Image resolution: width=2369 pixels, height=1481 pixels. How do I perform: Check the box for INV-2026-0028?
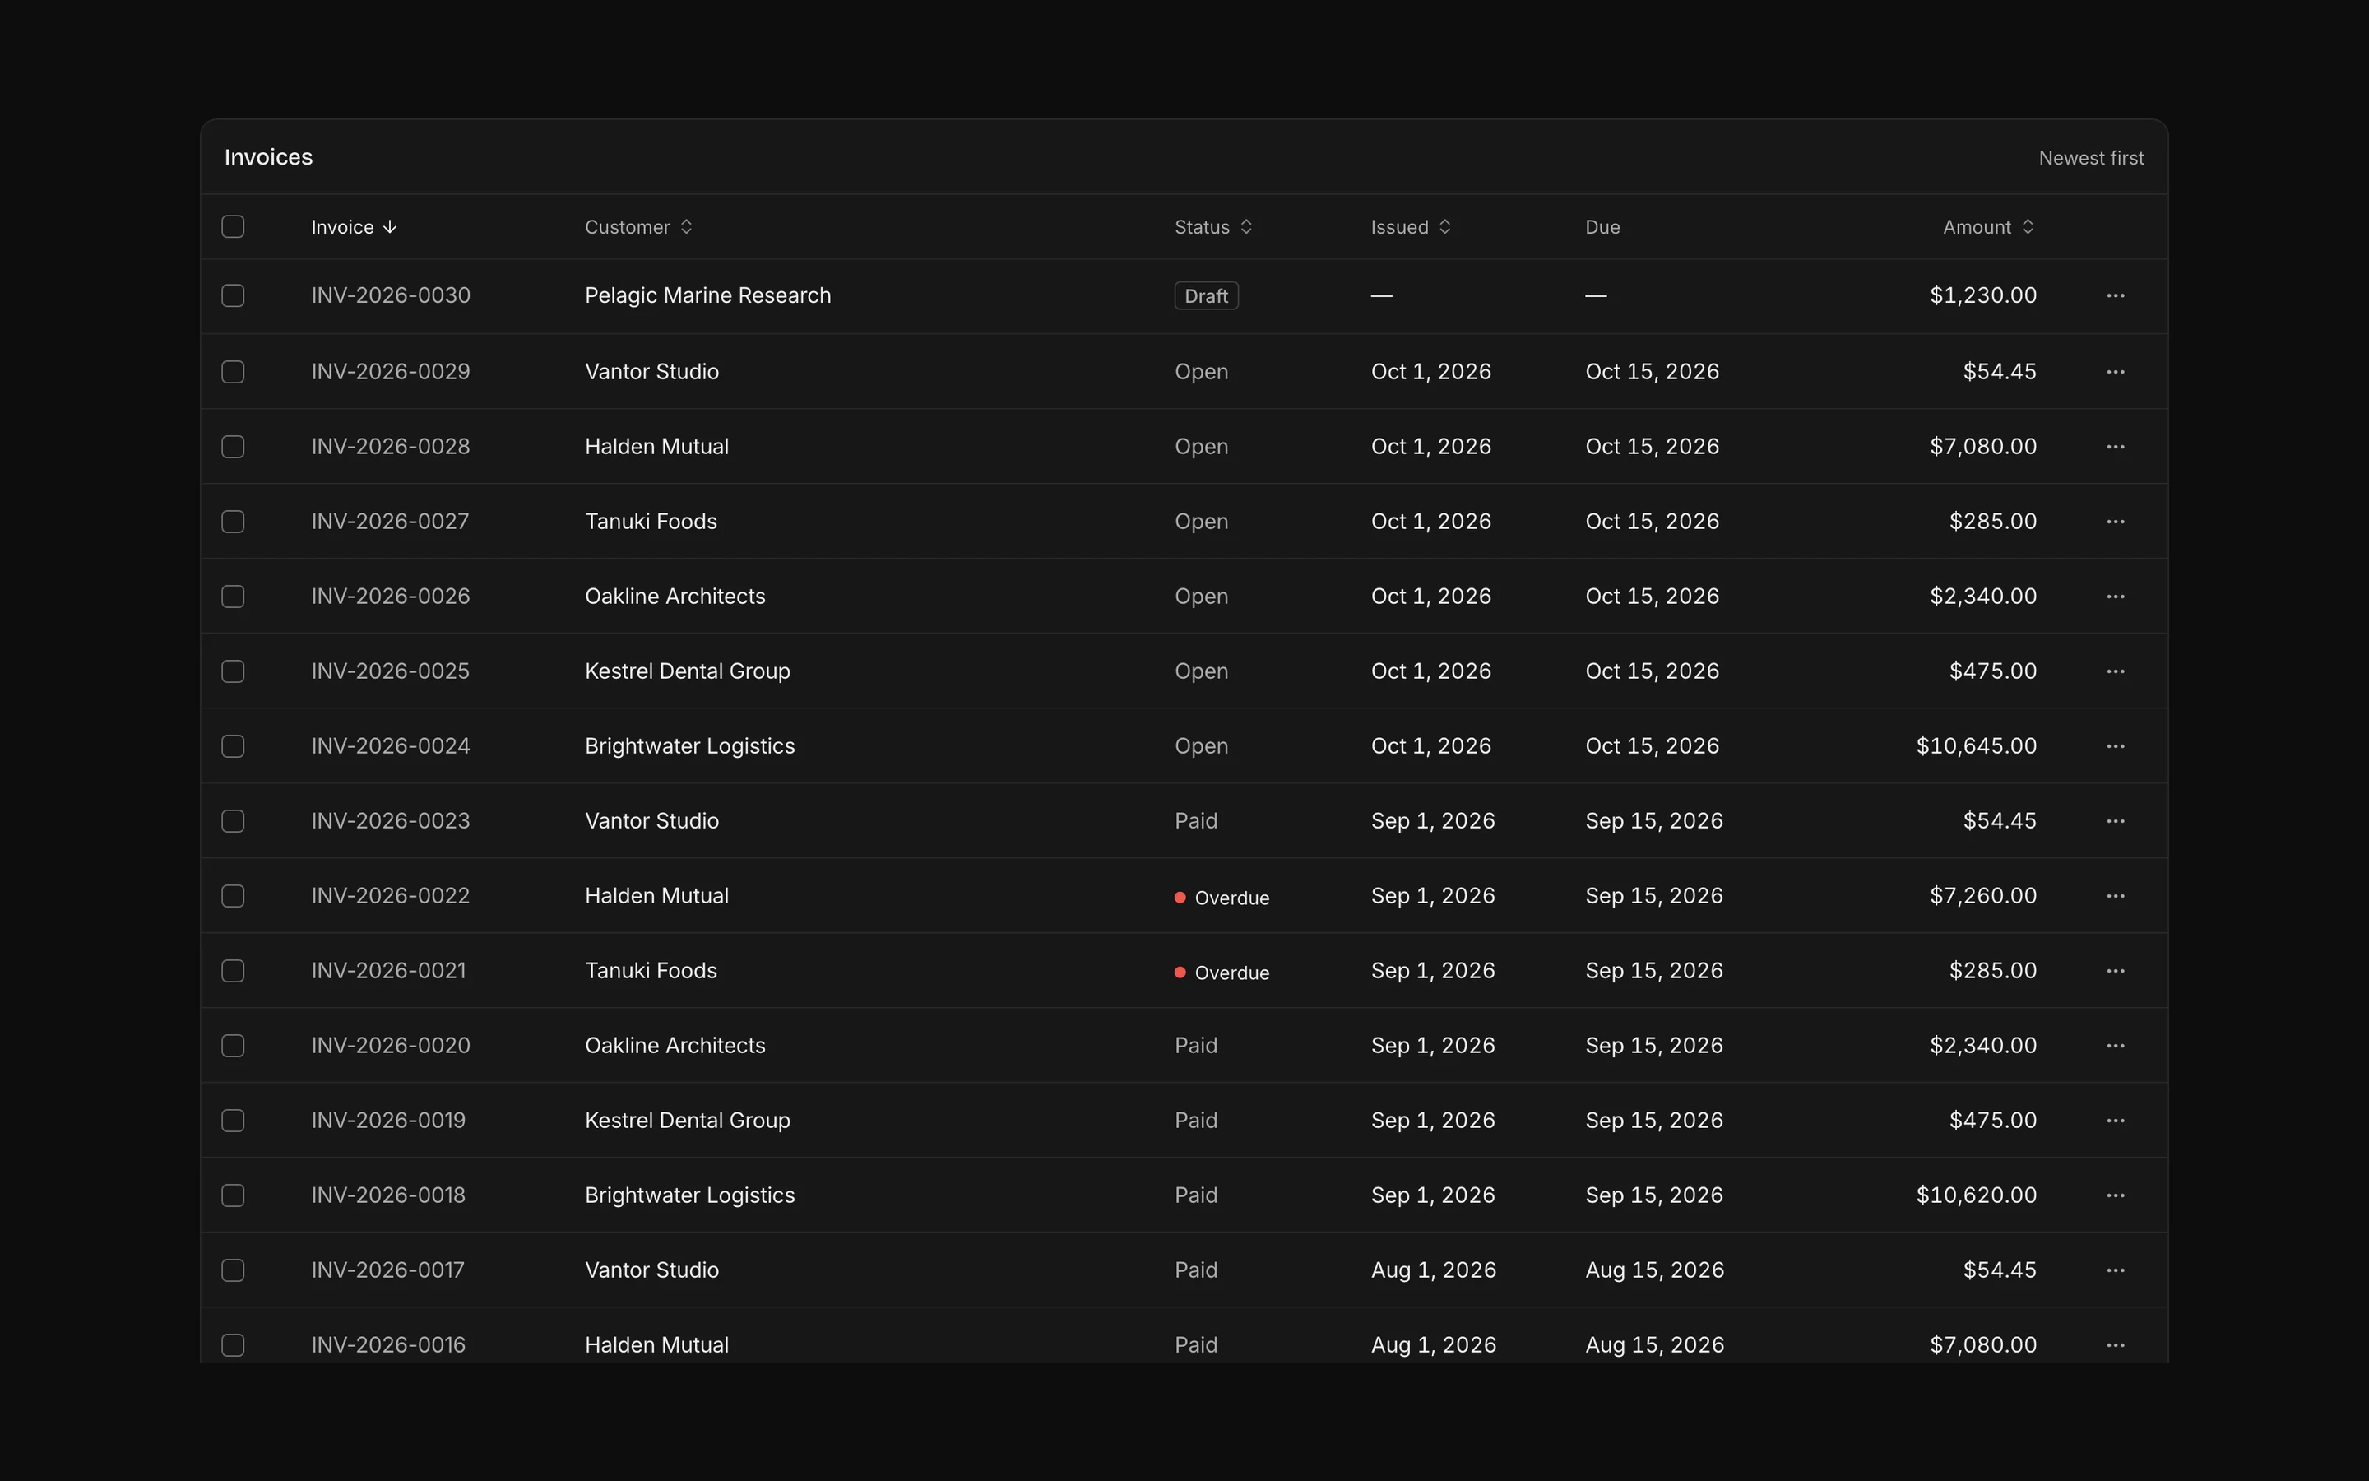click(x=233, y=447)
